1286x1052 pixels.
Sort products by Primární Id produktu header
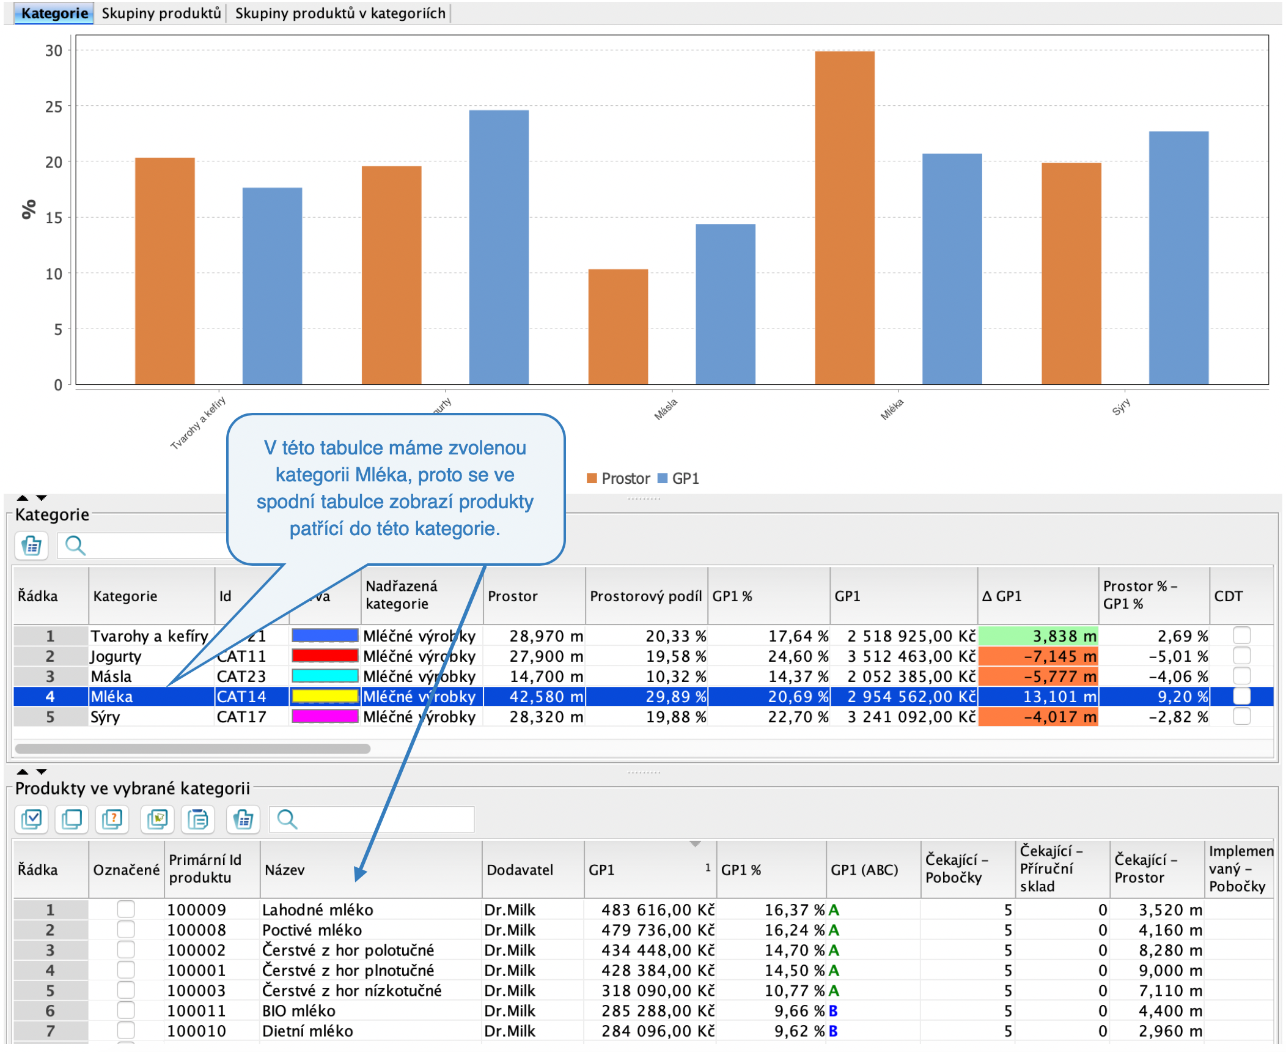(212, 870)
